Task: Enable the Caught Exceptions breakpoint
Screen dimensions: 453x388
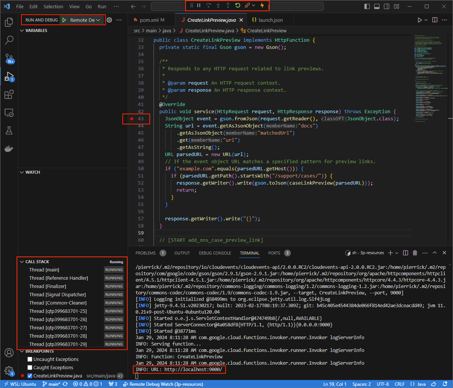Action: coord(29,367)
